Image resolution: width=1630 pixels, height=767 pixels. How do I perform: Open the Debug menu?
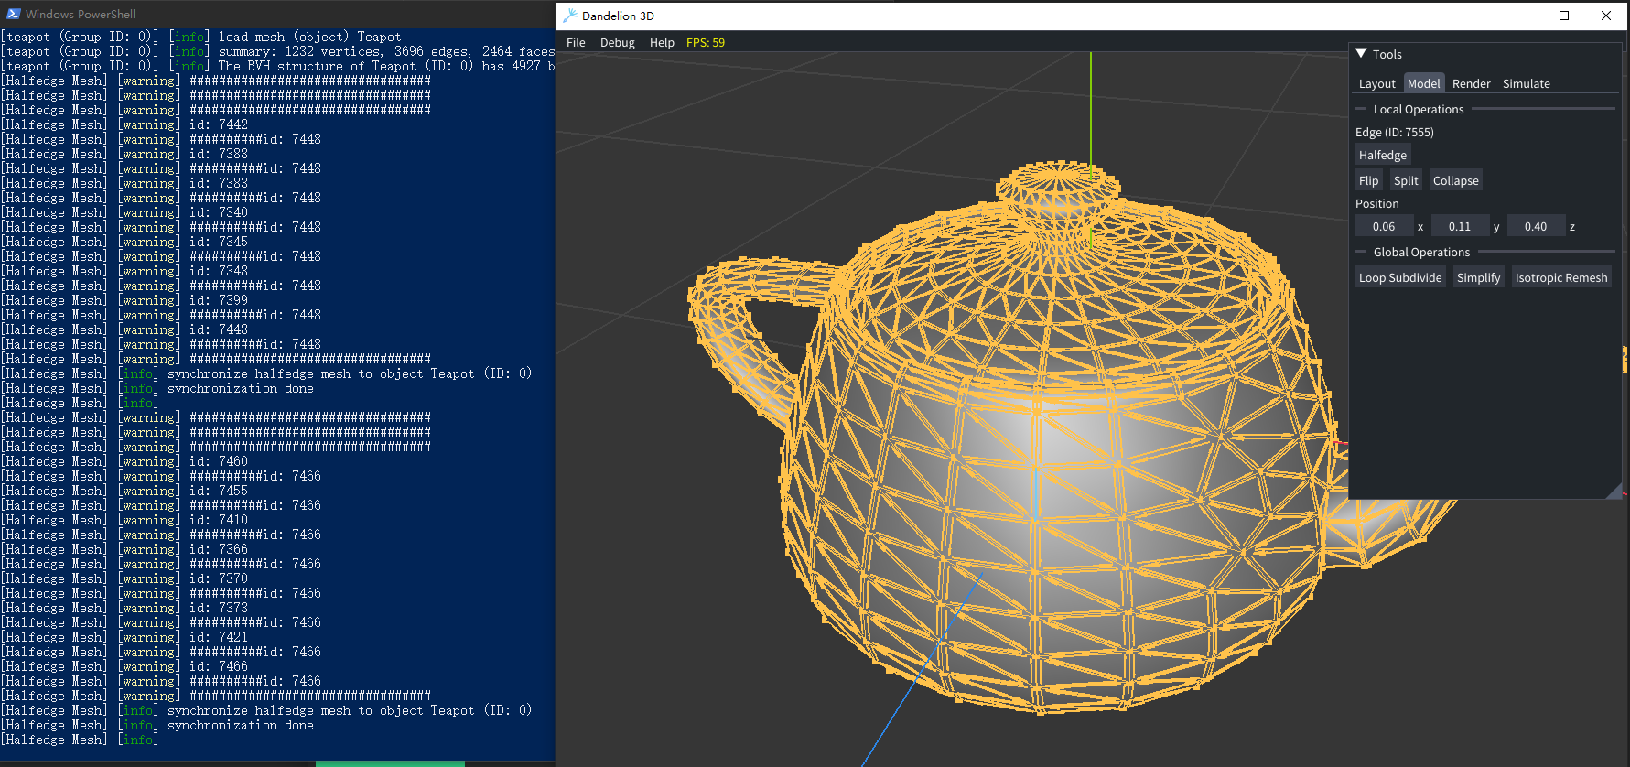(617, 42)
